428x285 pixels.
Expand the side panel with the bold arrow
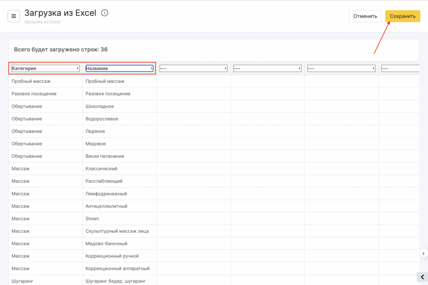(x=422, y=277)
